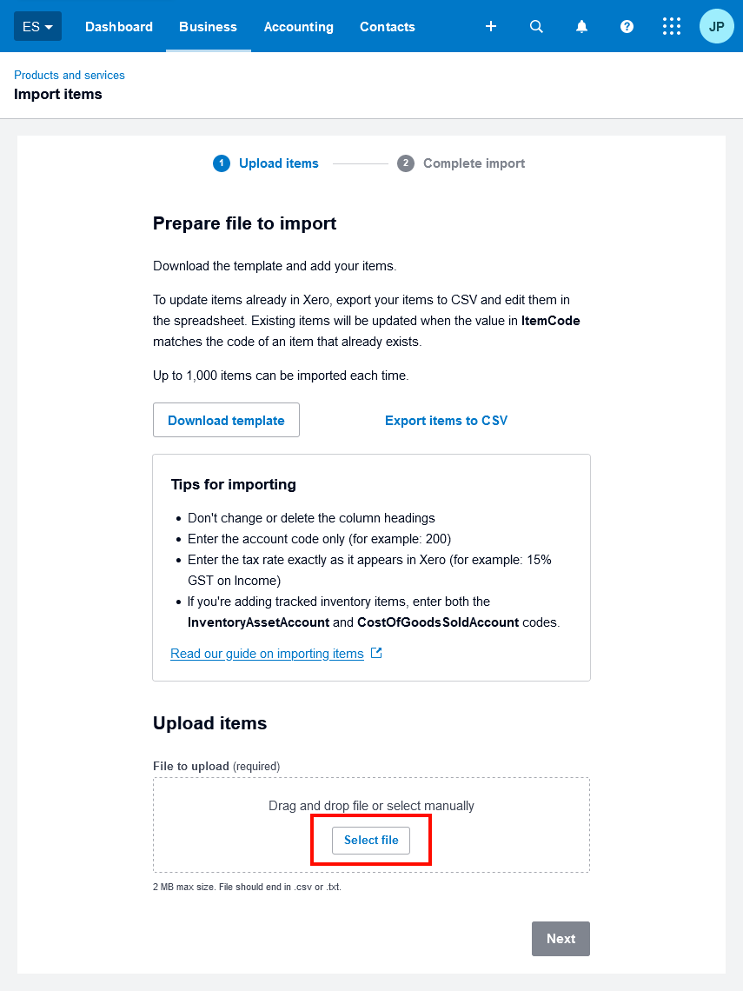
Task: Click the Download template button
Action: coord(226,420)
